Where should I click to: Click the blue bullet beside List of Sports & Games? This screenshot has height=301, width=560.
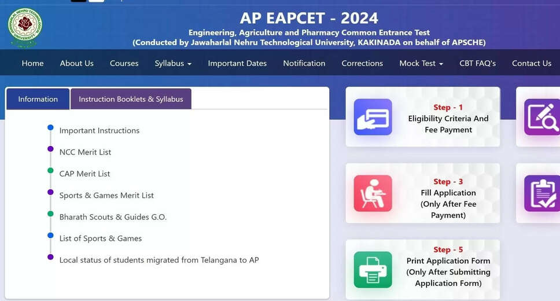point(50,236)
